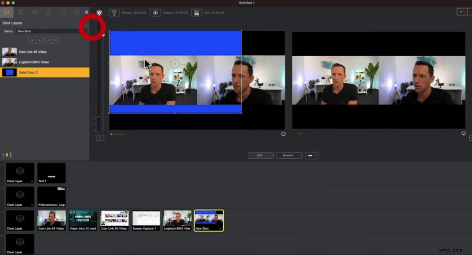This screenshot has height=255, width=472.
Task: Start recording with the record button
Action: tap(155, 13)
